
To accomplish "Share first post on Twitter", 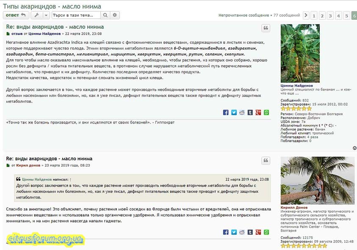I will [234, 113].
